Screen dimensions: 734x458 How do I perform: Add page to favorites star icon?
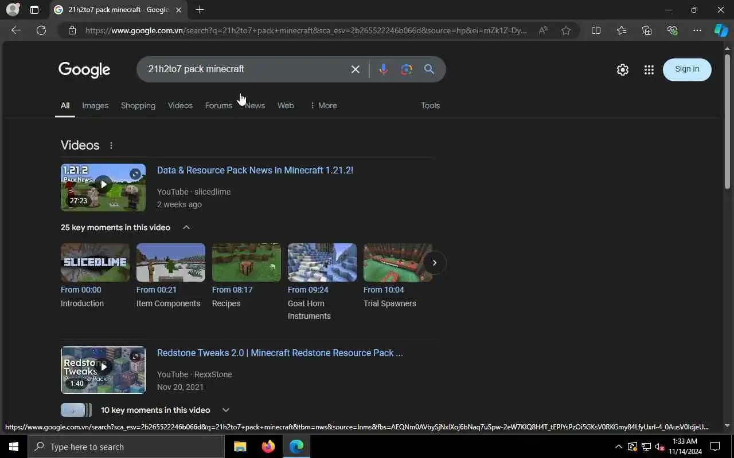click(566, 30)
